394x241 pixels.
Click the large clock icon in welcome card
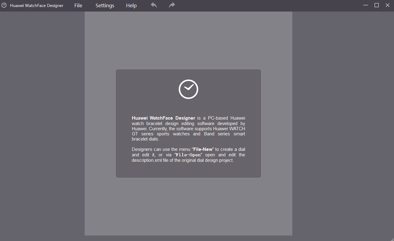click(188, 89)
